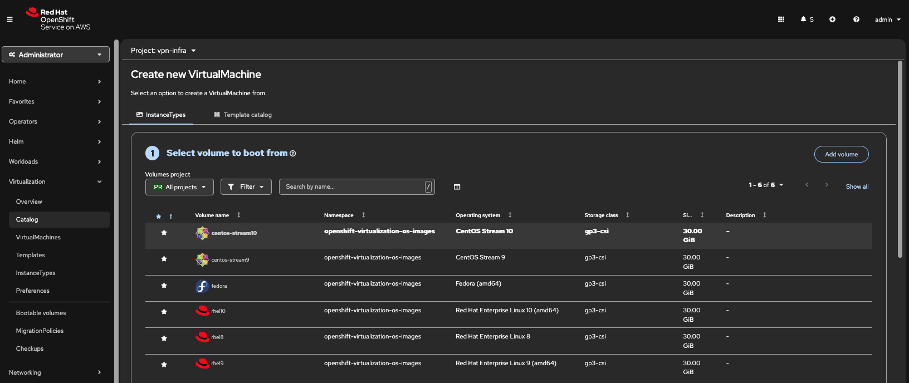This screenshot has height=383, width=909.
Task: Click help icon beside Select volume to boot from
Action: coord(293,154)
